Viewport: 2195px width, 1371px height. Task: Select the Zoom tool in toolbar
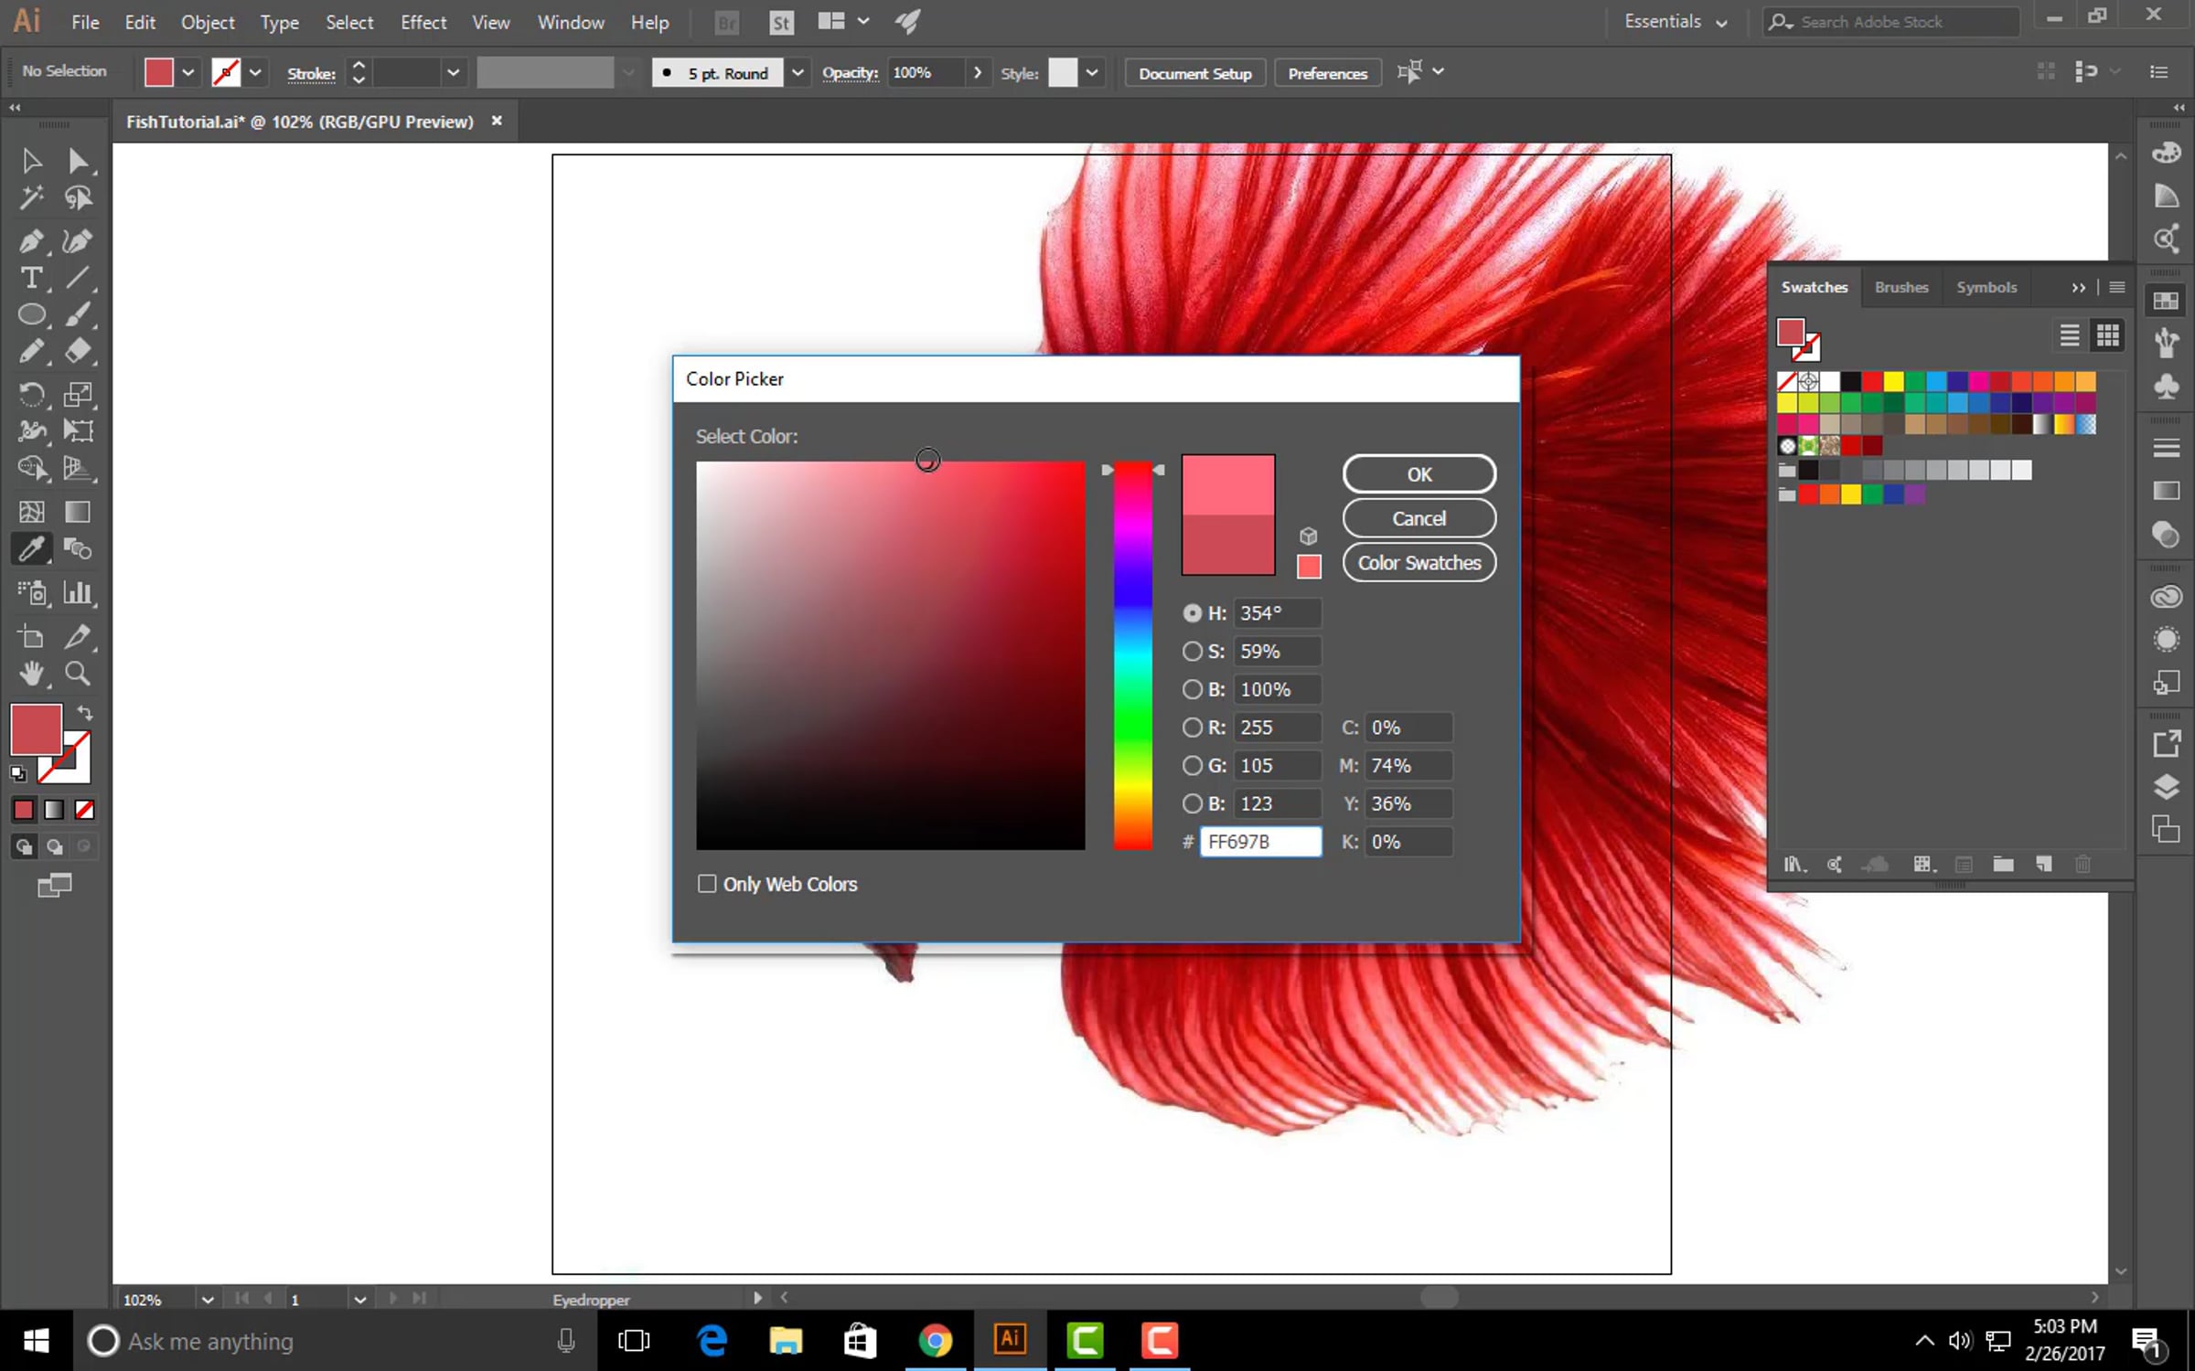pyautogui.click(x=78, y=675)
